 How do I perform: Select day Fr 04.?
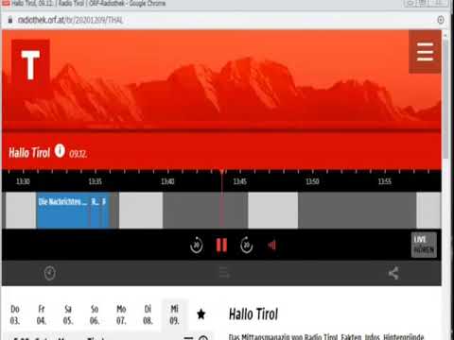tap(42, 314)
